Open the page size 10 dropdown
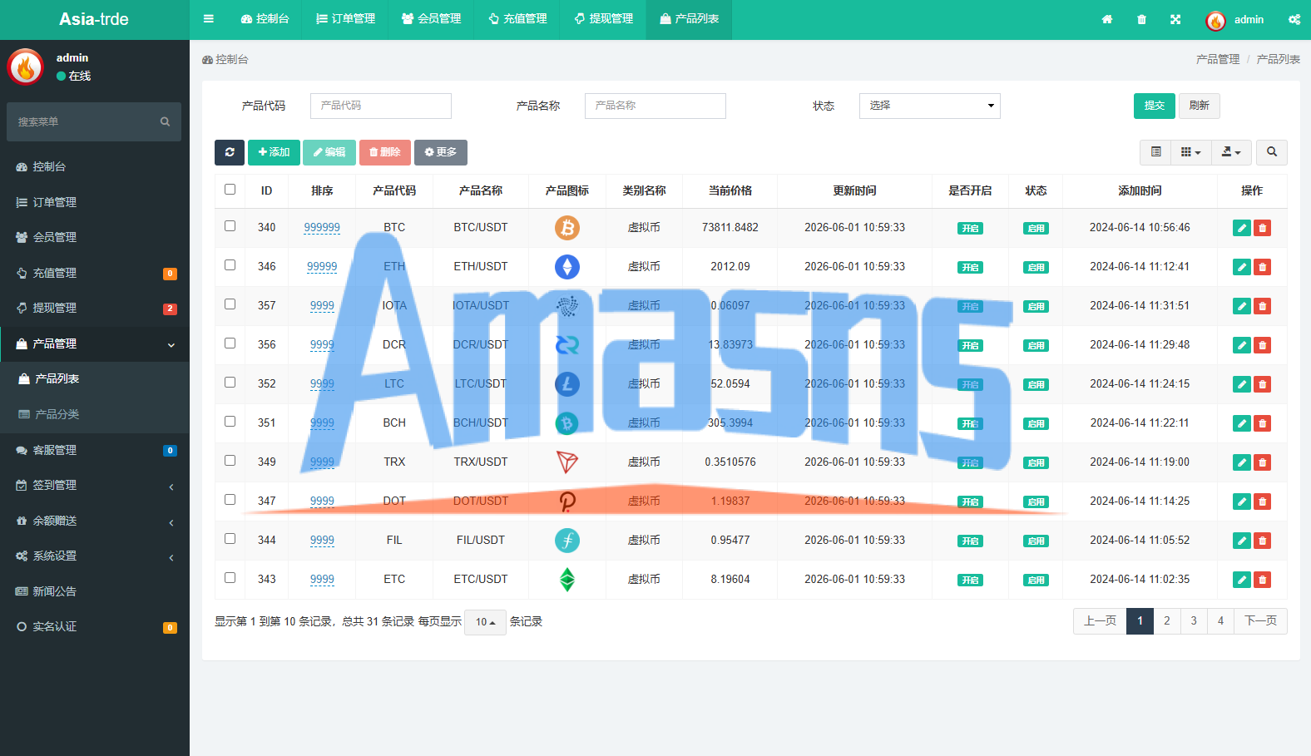The image size is (1311, 756). pos(486,622)
